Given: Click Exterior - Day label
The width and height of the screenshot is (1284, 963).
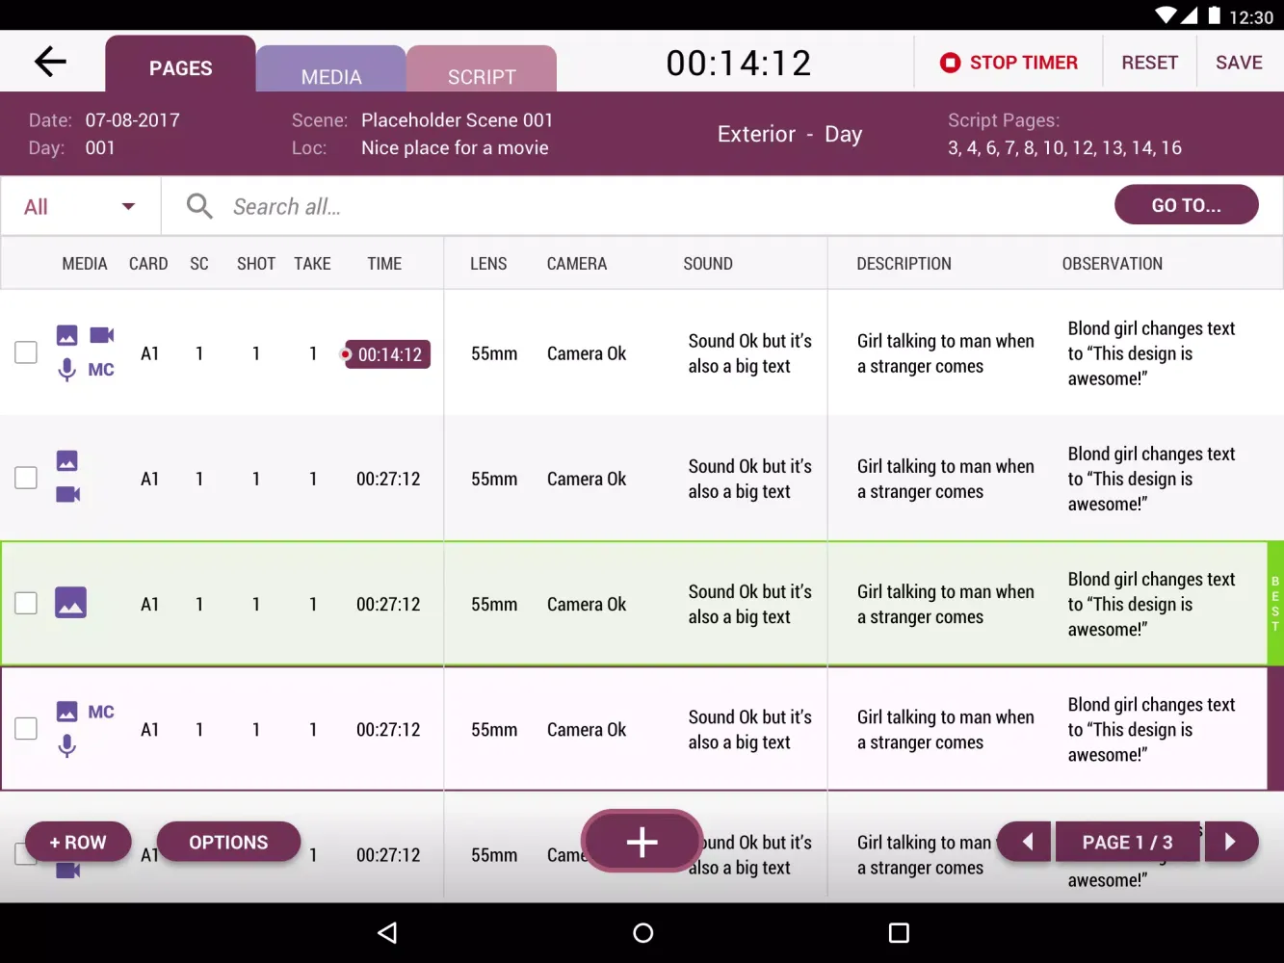Looking at the screenshot, I should [790, 134].
